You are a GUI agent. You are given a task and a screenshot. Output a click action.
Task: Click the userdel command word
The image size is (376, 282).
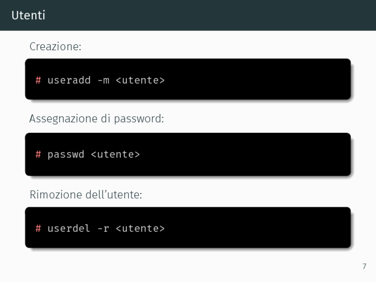[x=69, y=228]
